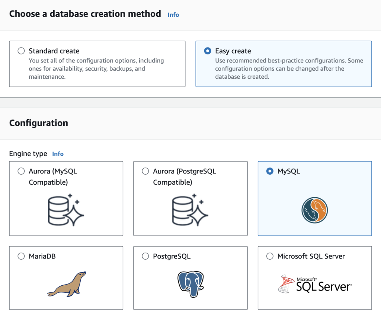Viewport: 381px width, 318px height.
Task: Click the MySQL engine card
Action: (314, 199)
